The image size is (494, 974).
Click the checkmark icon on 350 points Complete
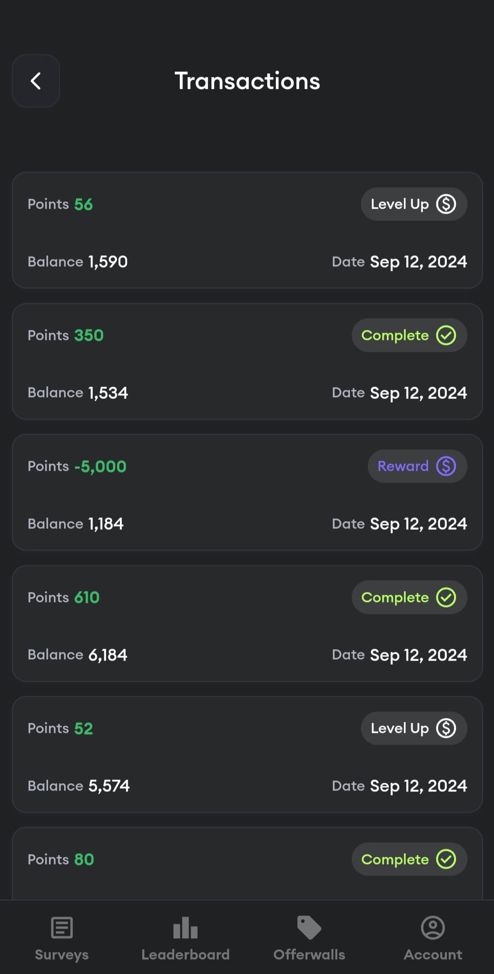click(x=446, y=335)
